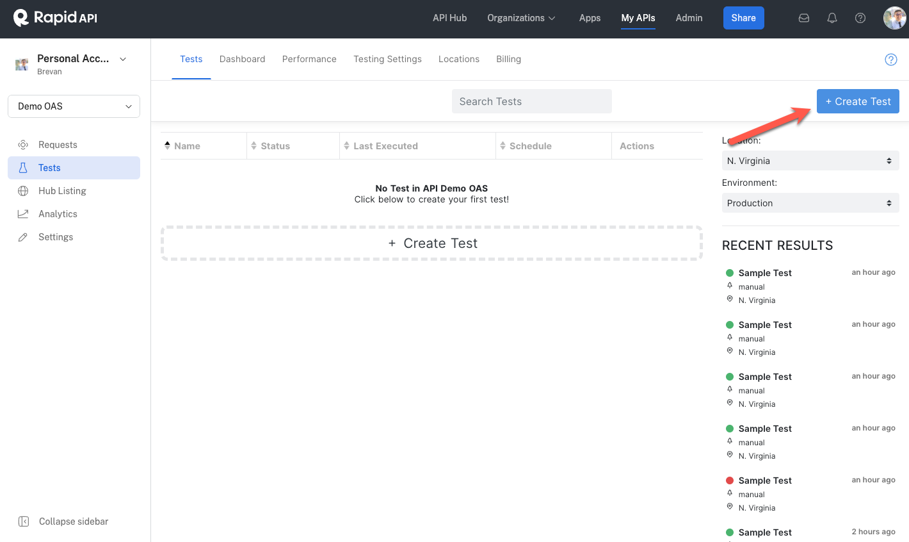The height and width of the screenshot is (542, 909).
Task: Sort by Last Executed column arrow
Action: tap(347, 145)
